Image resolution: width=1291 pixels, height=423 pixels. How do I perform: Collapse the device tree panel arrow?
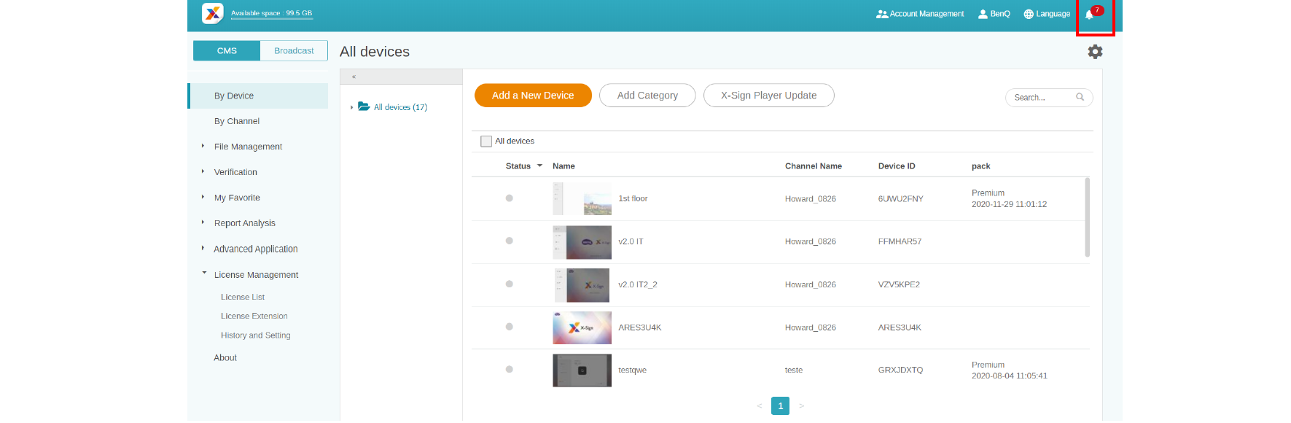354,77
